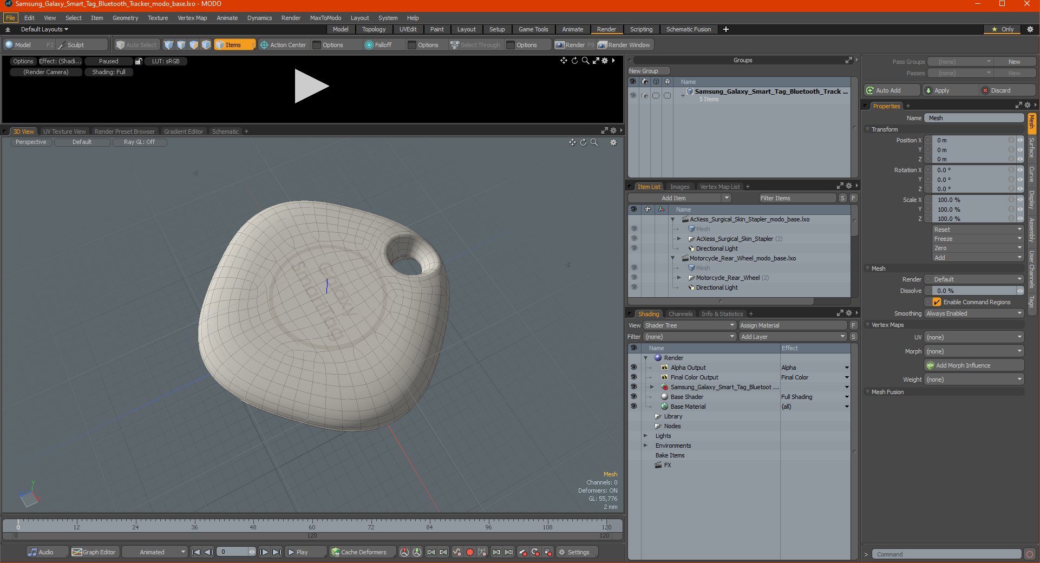Open 3D viewport settings gear
This screenshot has width=1040, height=563.
[x=613, y=142]
